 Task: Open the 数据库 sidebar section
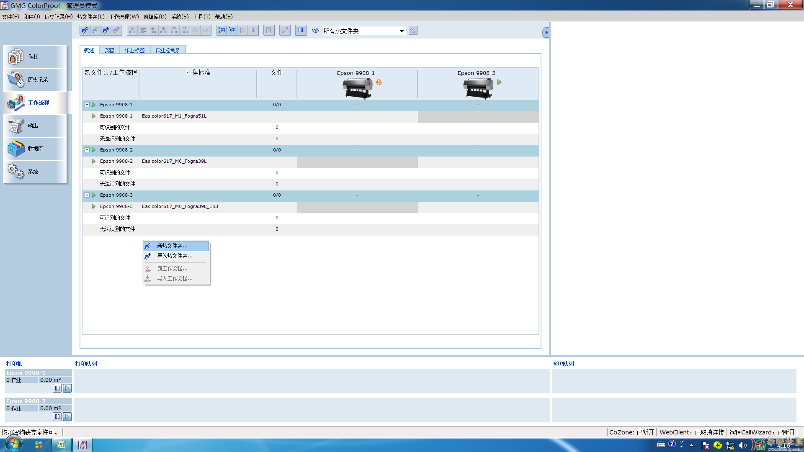click(35, 149)
